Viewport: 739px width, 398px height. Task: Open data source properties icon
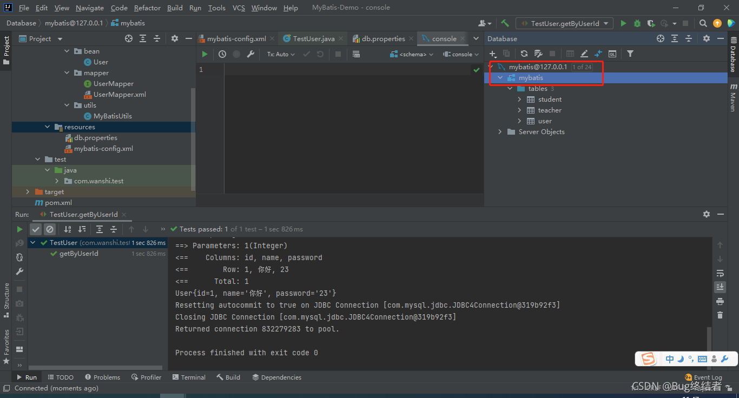pos(538,54)
